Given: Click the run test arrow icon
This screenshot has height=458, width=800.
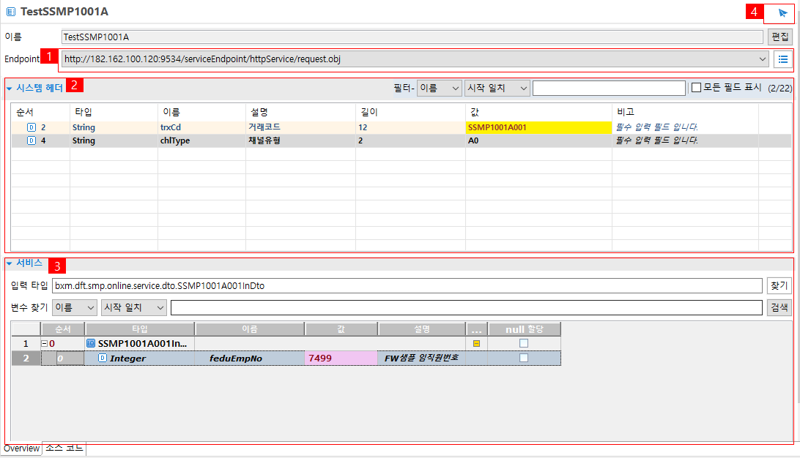Looking at the screenshot, I should [783, 13].
